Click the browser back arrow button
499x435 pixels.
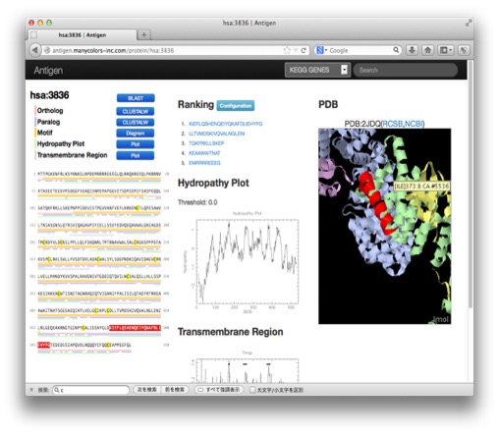(34, 50)
